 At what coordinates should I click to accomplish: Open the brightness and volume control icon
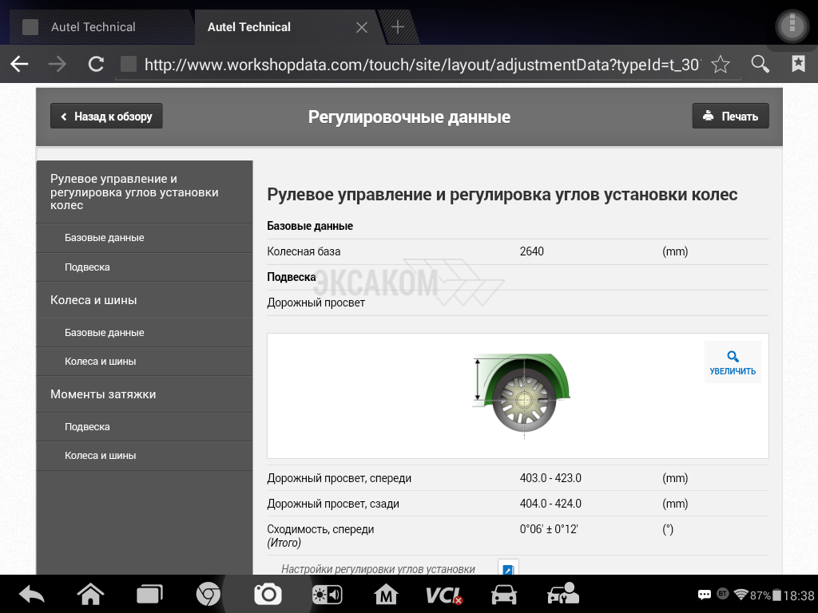pyautogui.click(x=327, y=595)
